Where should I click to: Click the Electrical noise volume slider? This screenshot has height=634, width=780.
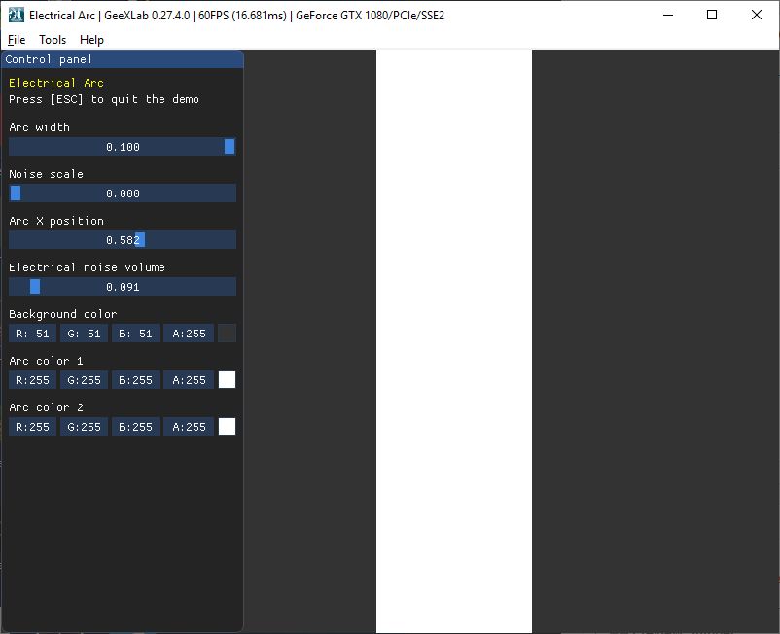(123, 287)
